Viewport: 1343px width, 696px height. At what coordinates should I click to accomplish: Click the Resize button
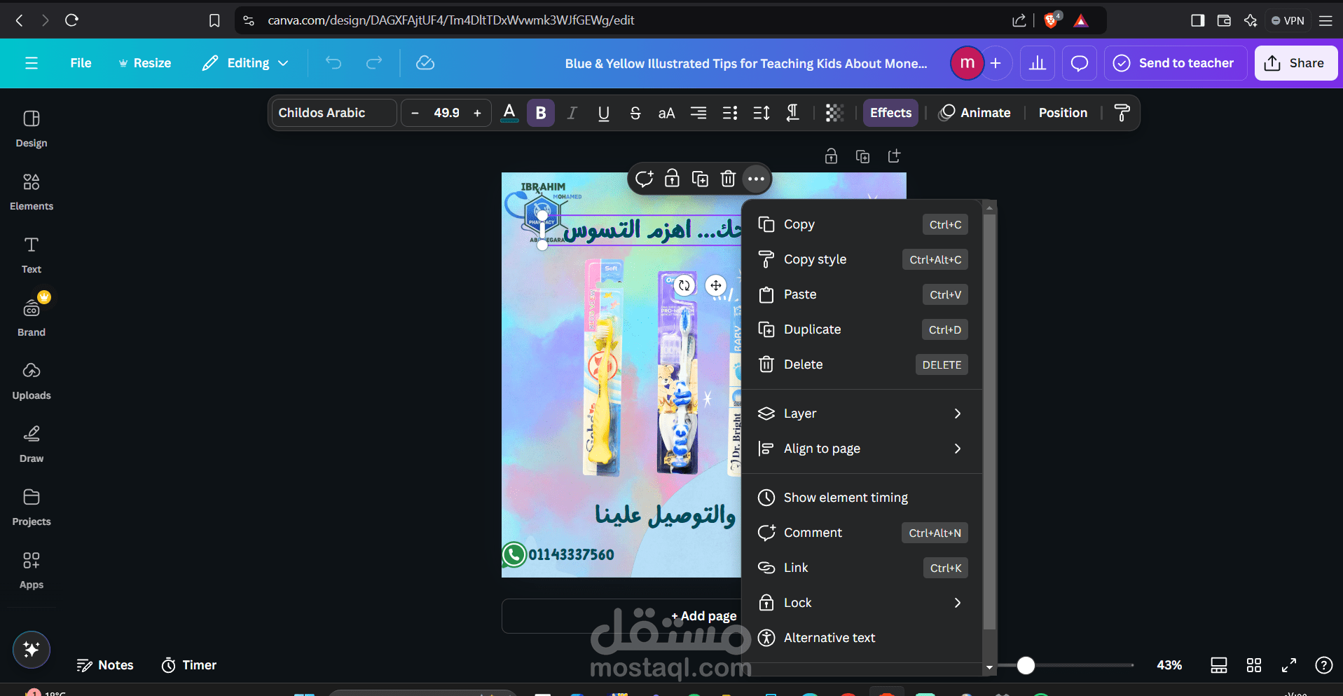pos(145,63)
